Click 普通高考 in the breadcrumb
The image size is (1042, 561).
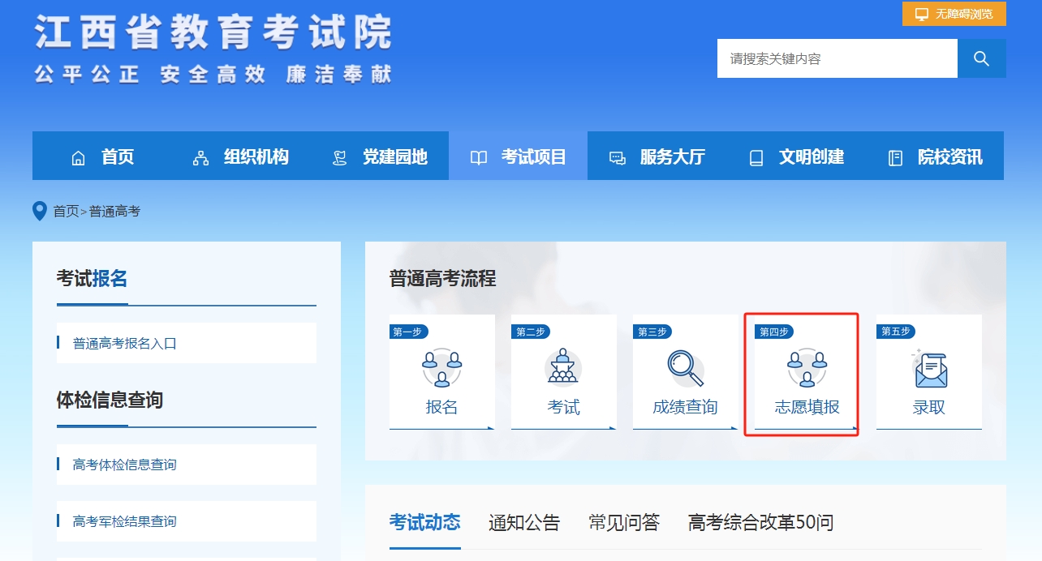[114, 211]
